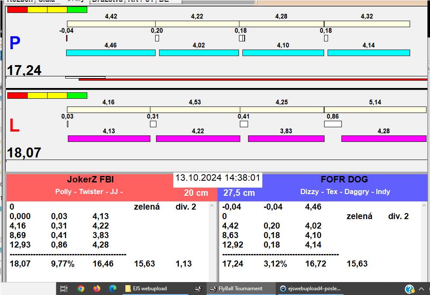Click the cream split segment labeled 4,42
Screen dimensions: 430x295
click(x=111, y=24)
